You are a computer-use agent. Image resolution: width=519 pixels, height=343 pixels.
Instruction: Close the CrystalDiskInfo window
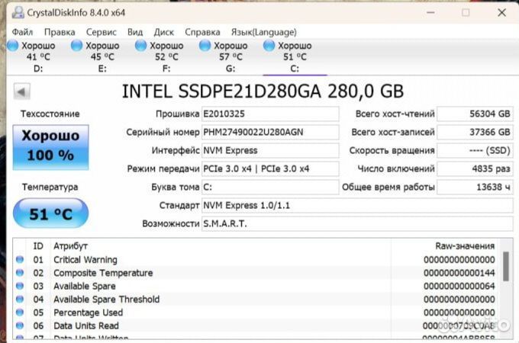[501, 12]
